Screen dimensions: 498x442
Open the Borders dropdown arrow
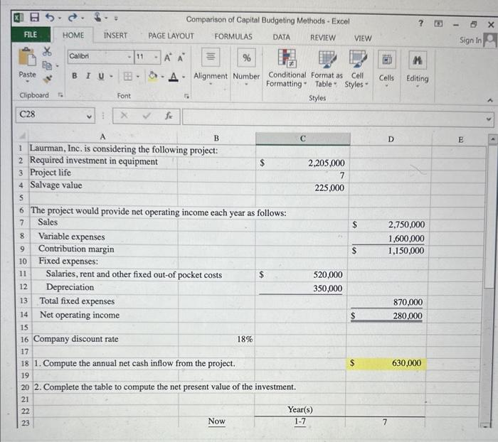pyautogui.click(x=138, y=77)
